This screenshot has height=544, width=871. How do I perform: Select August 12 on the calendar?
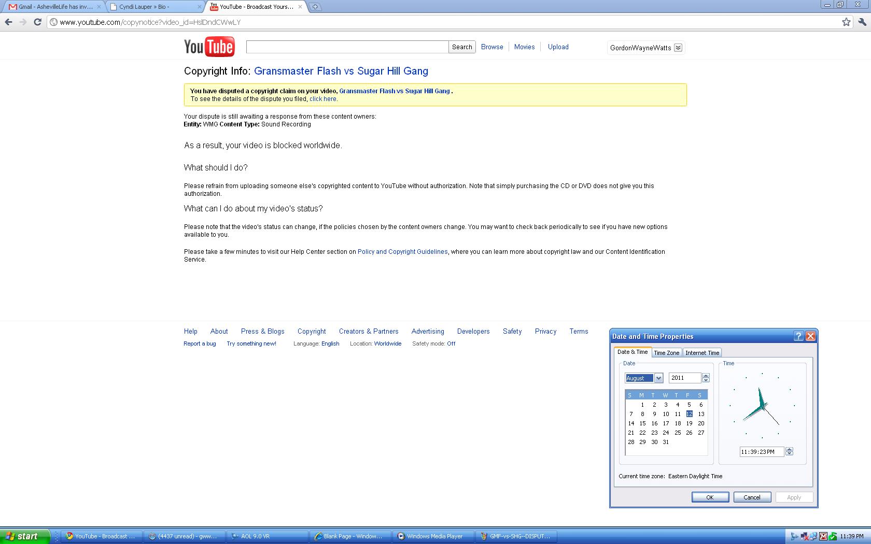(x=689, y=414)
